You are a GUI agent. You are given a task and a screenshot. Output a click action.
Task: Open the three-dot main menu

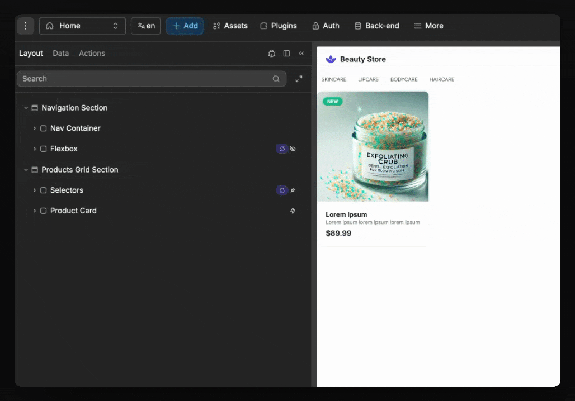click(x=25, y=26)
